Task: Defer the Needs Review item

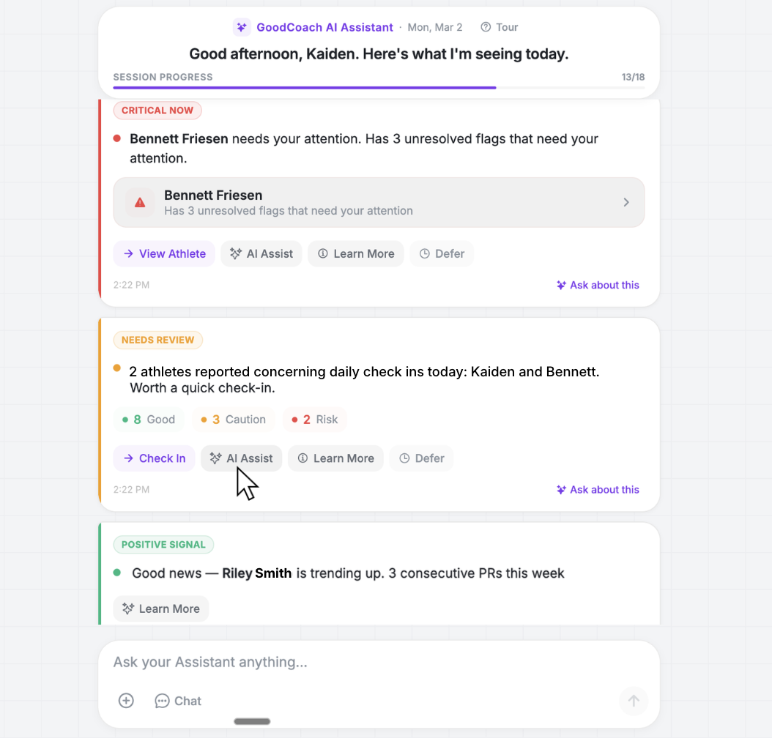Action: [421, 458]
